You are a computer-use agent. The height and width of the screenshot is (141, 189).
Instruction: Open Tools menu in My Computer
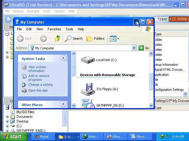[x=69, y=29]
